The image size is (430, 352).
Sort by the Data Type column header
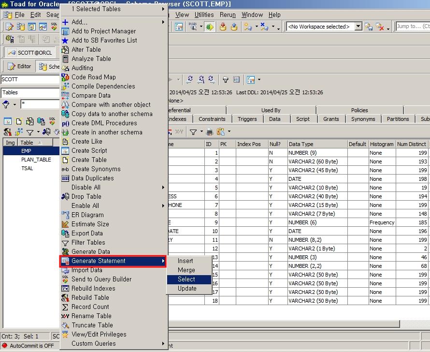(301, 144)
